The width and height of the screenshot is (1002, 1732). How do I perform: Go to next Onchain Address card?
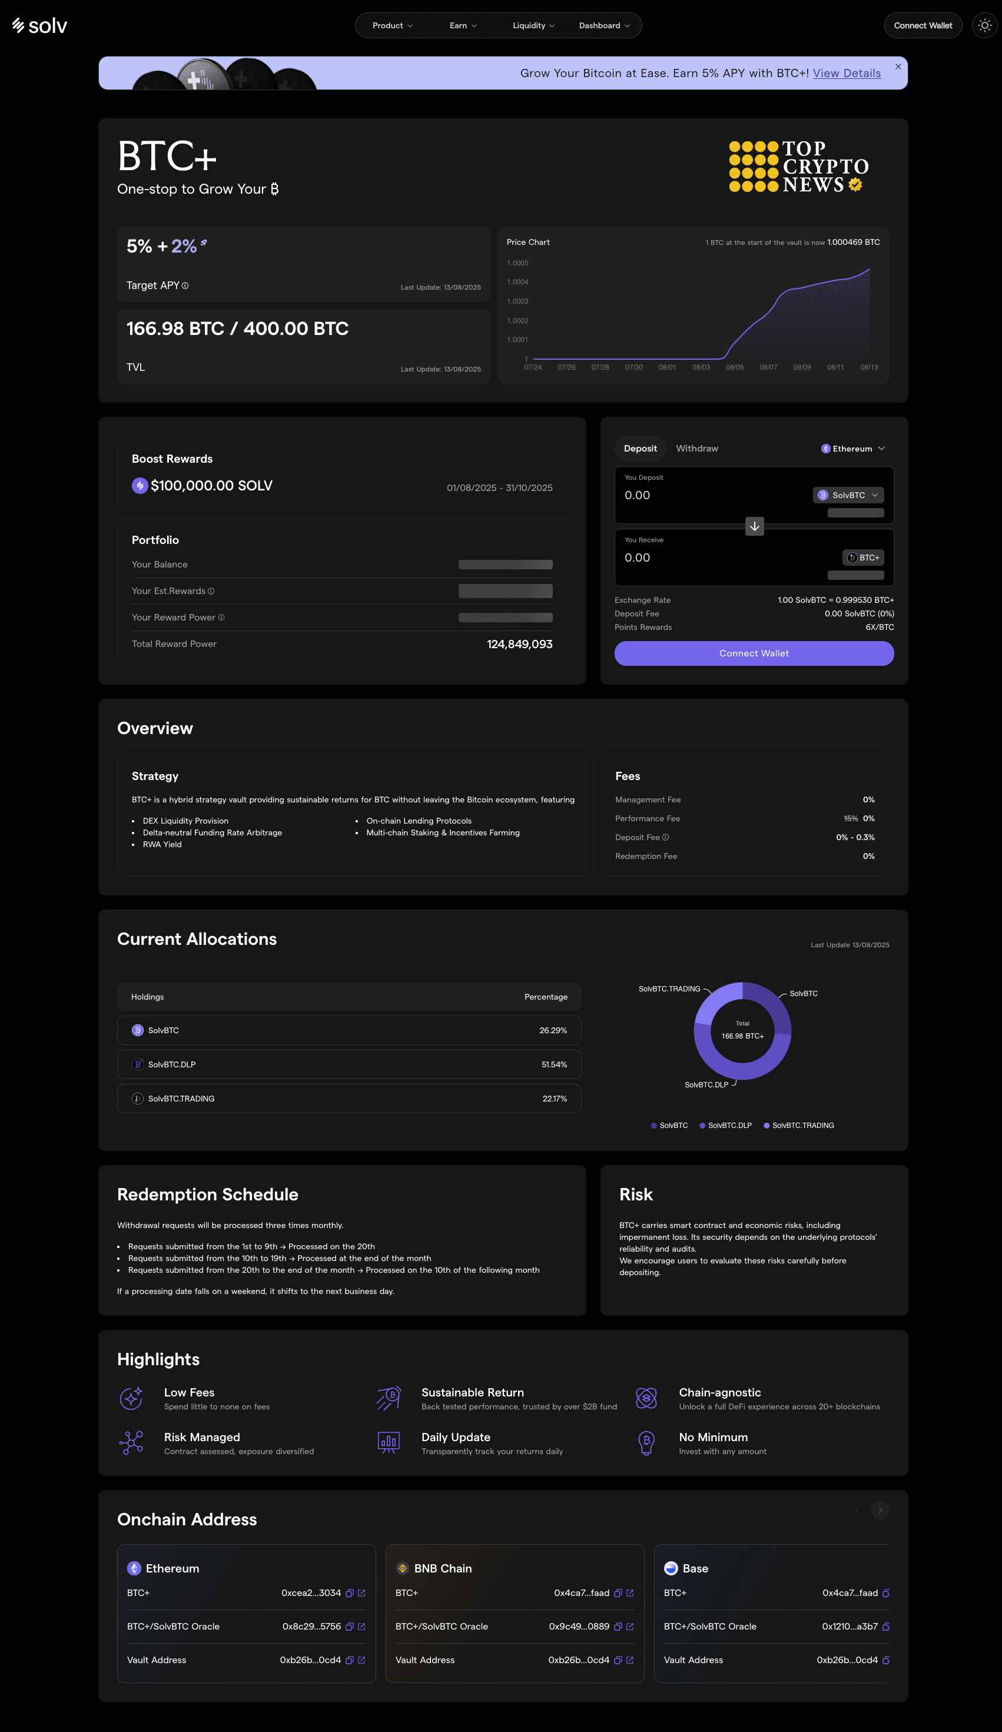pos(880,1510)
